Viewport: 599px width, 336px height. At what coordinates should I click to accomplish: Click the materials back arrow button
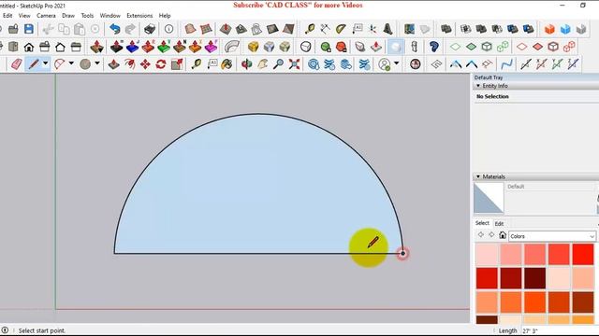point(480,235)
